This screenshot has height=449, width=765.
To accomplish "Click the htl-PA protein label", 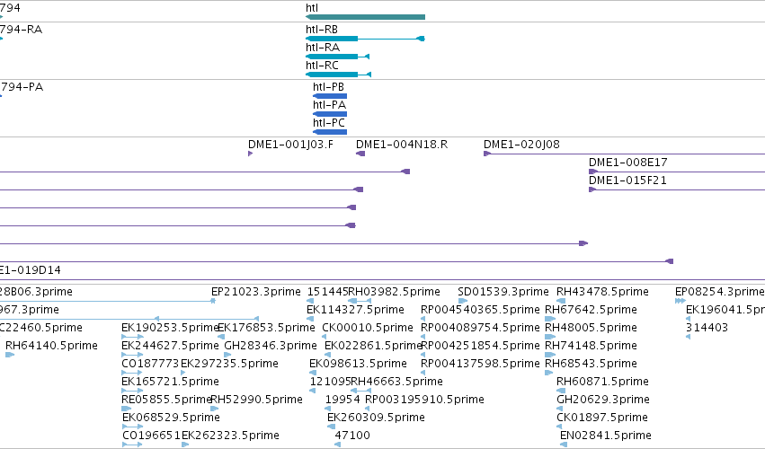I will tap(329, 105).
